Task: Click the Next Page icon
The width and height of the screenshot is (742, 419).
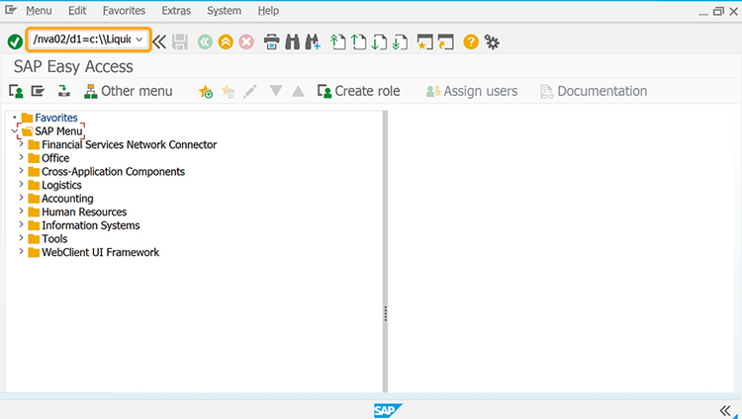Action: click(380, 42)
